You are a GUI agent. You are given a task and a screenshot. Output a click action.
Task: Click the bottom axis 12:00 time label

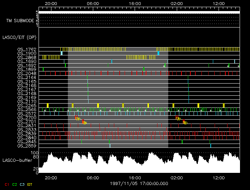pyautogui.click(x=219, y=178)
